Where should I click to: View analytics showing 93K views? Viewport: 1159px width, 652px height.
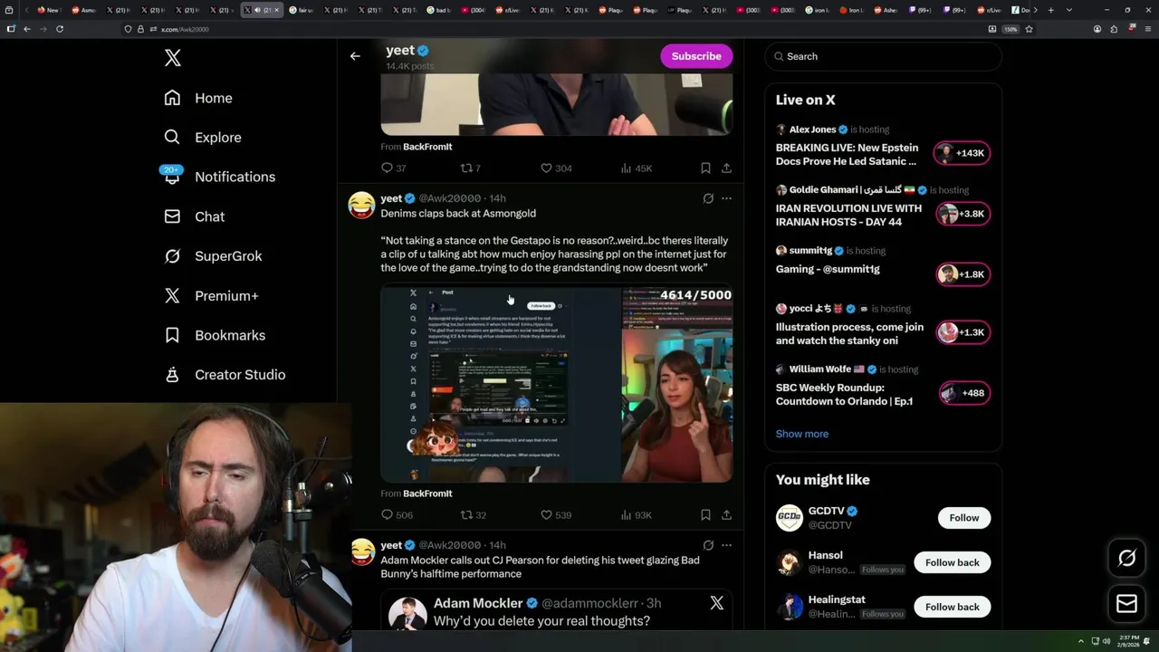point(636,515)
